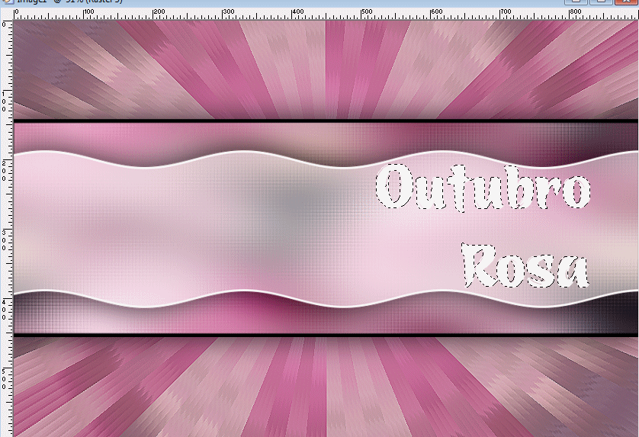This screenshot has height=437, width=639.
Task: Click the 500 mark on vertical ruler
Action: click(4, 379)
